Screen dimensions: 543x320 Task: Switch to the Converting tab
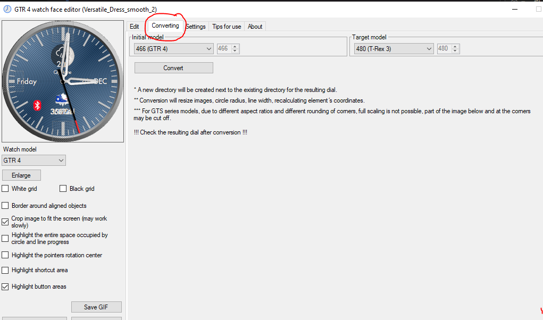click(165, 26)
